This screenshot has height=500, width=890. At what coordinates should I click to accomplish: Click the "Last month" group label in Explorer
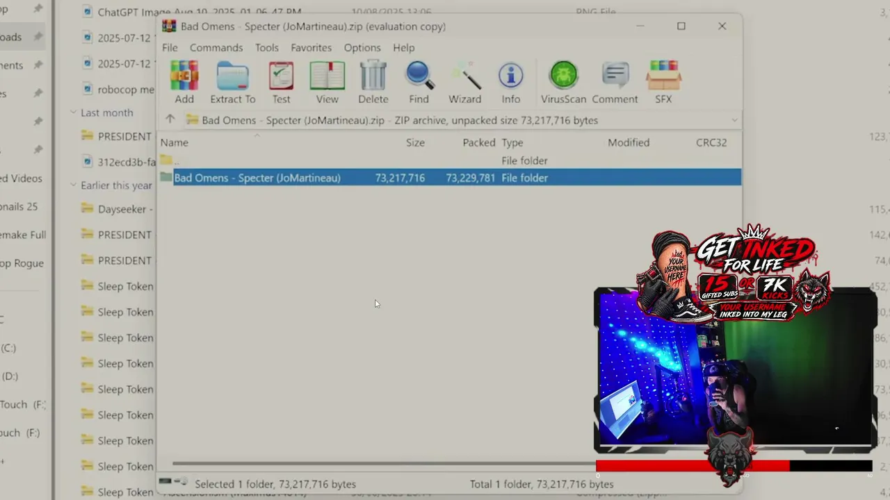pos(106,112)
